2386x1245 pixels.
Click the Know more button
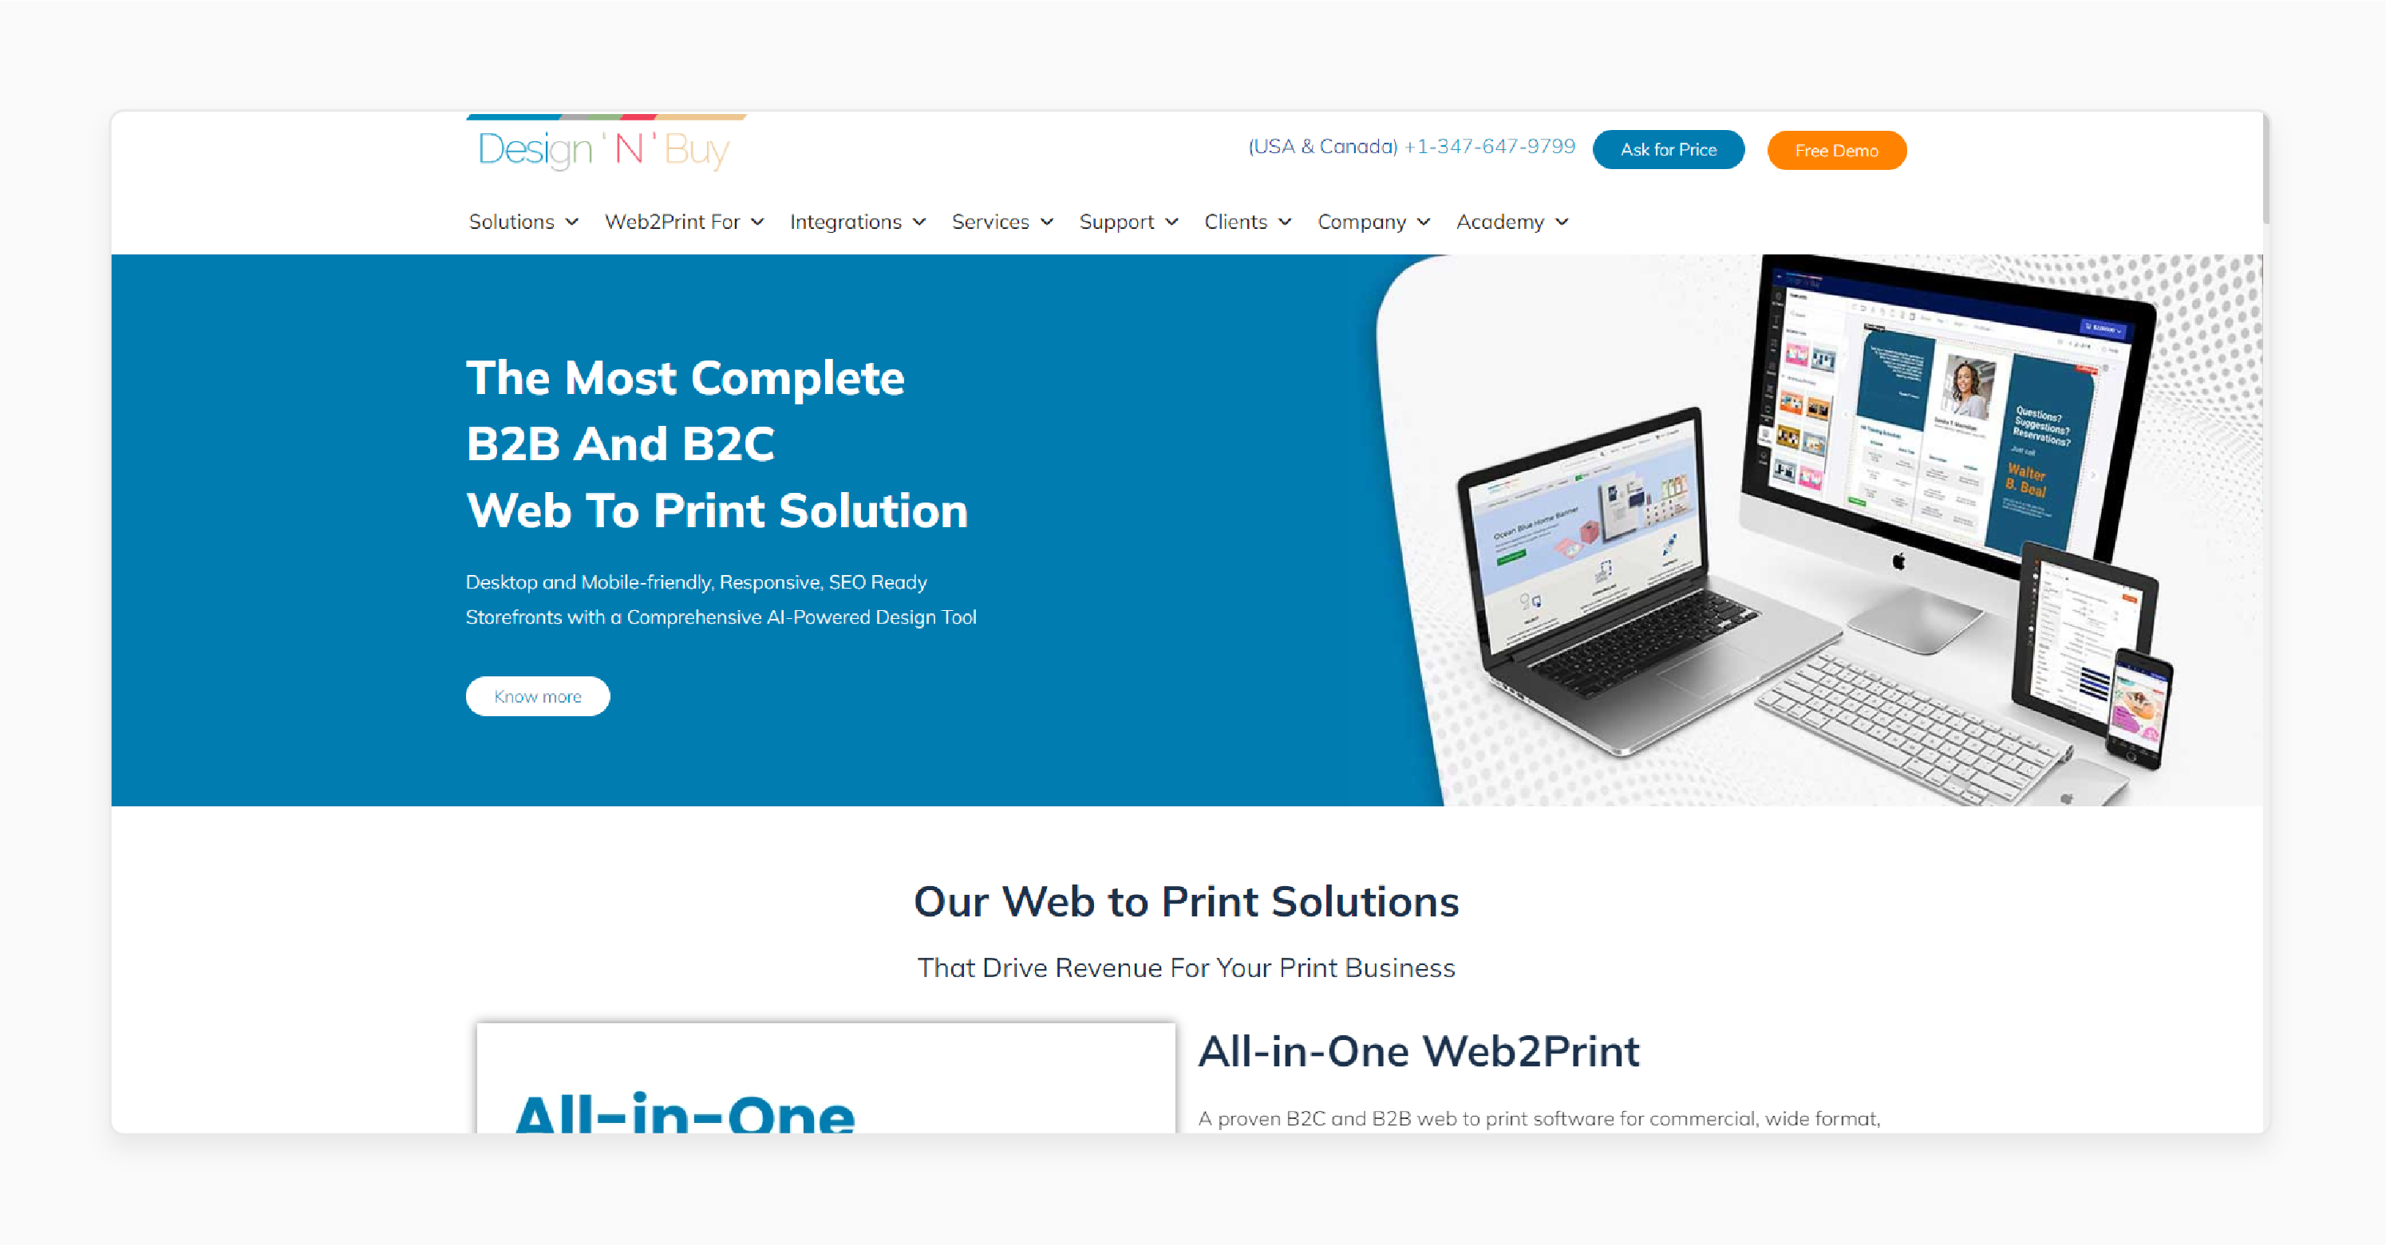click(x=536, y=695)
